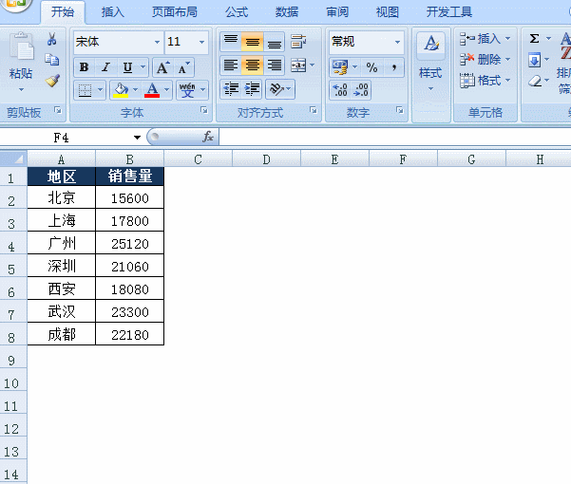
Task: Click the Cut scissors icon
Action: coord(52,39)
